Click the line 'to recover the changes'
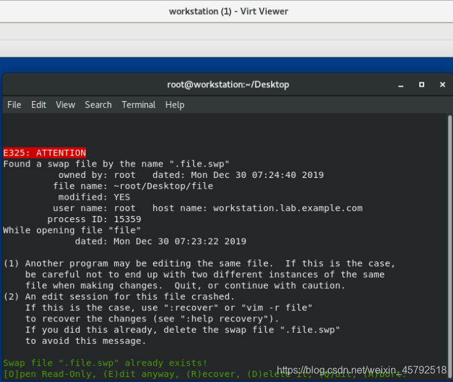 point(152,319)
